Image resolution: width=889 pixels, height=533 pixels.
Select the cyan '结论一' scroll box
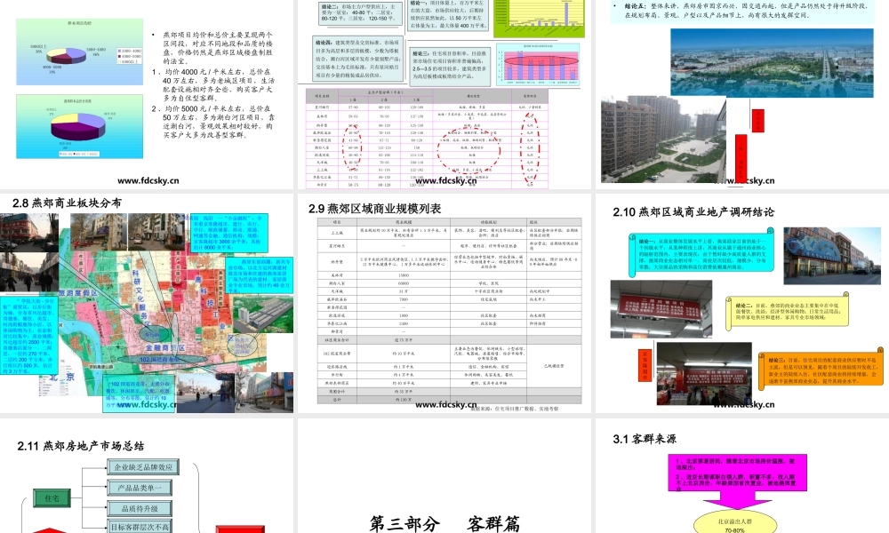(x=701, y=252)
